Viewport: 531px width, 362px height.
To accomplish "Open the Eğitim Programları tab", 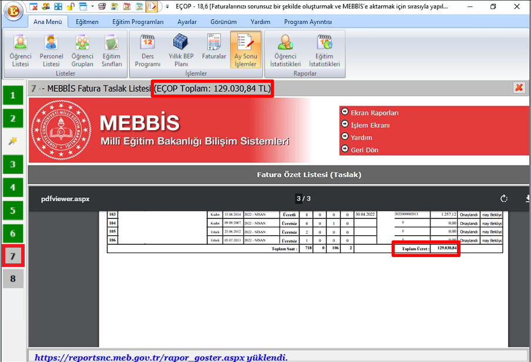I will (138, 22).
